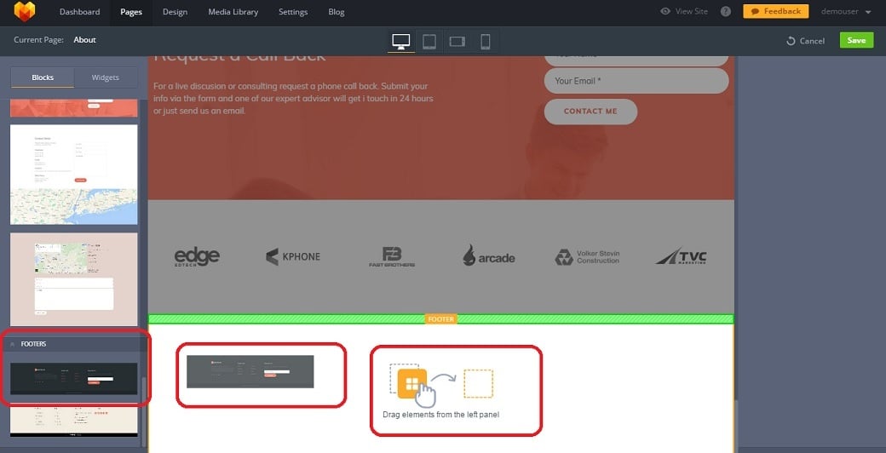Viewport: 886px width, 453px height.
Task: Collapse the FOOTERS section
Action: click(x=12, y=344)
